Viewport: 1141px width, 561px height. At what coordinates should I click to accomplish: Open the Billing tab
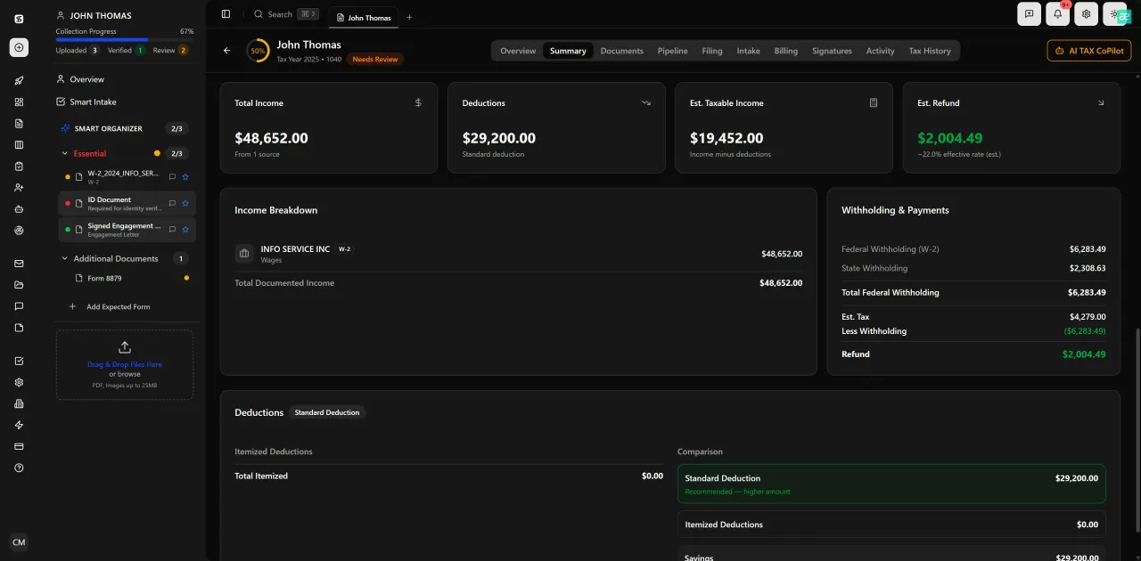[786, 51]
